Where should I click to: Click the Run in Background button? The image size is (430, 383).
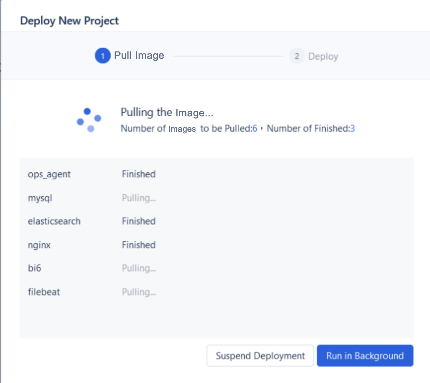365,356
